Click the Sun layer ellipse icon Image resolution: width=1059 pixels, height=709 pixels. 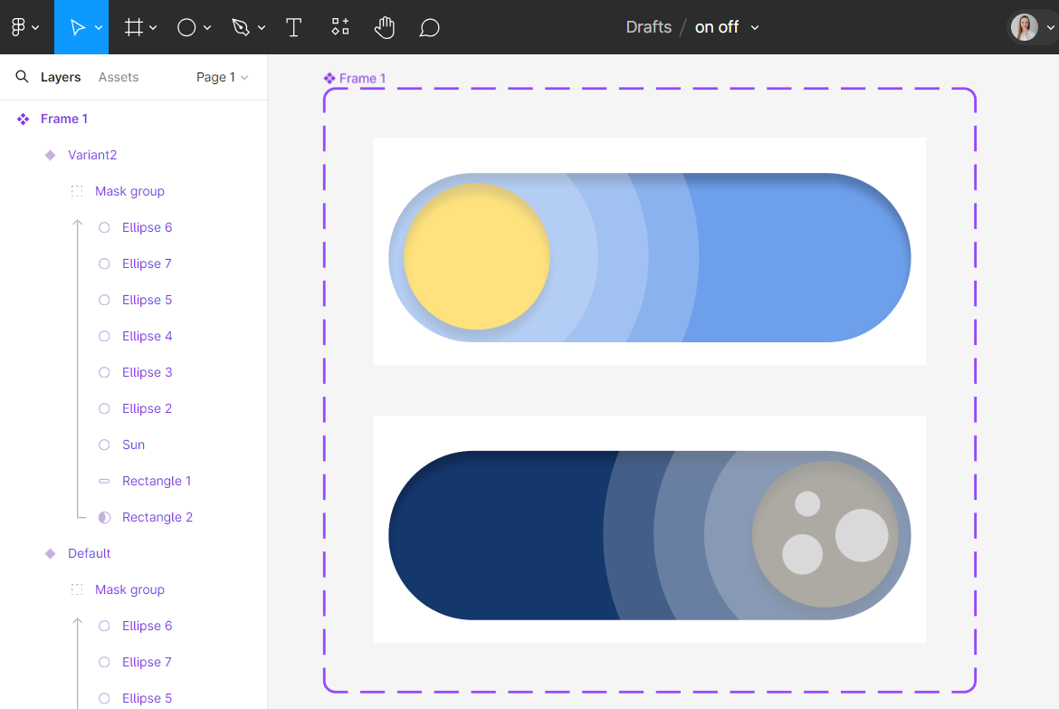(x=104, y=445)
